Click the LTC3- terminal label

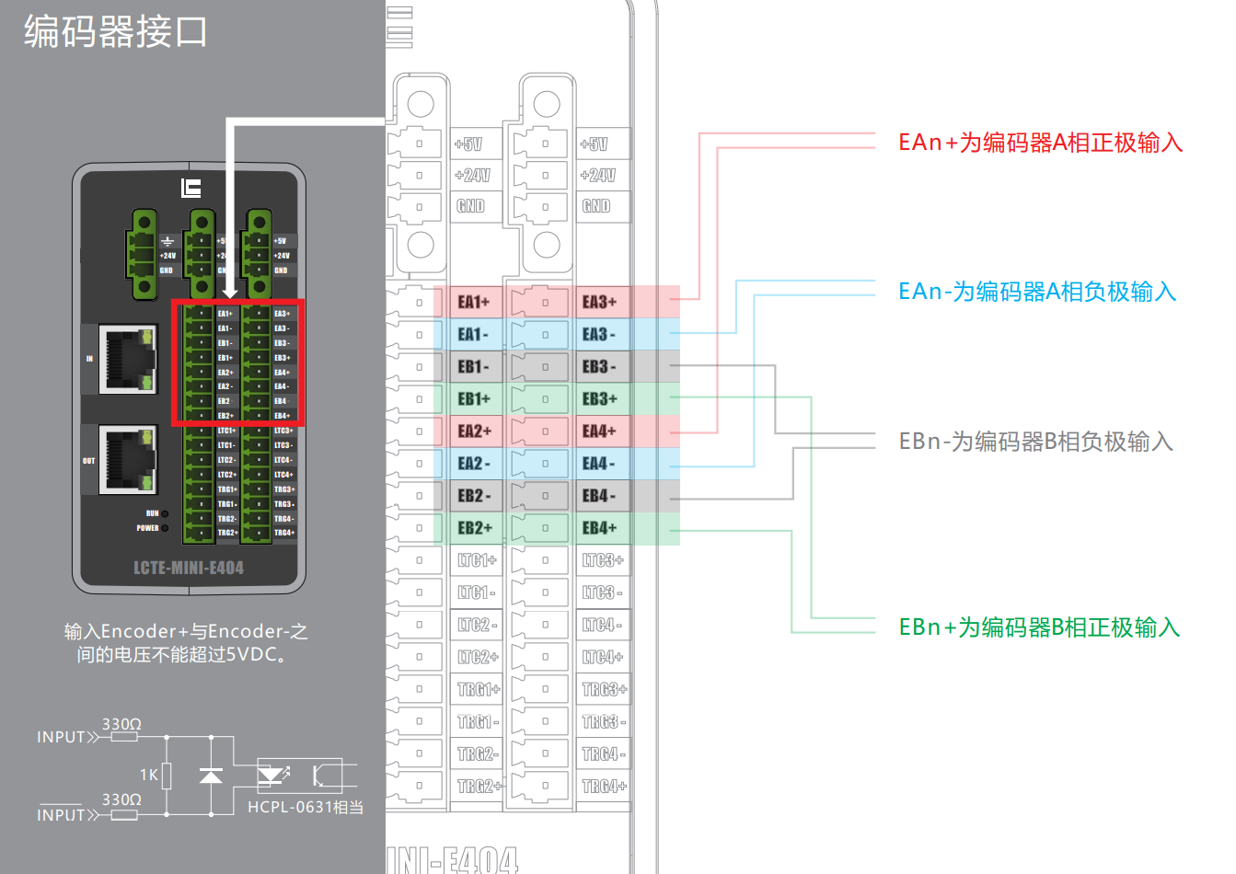[x=603, y=592]
